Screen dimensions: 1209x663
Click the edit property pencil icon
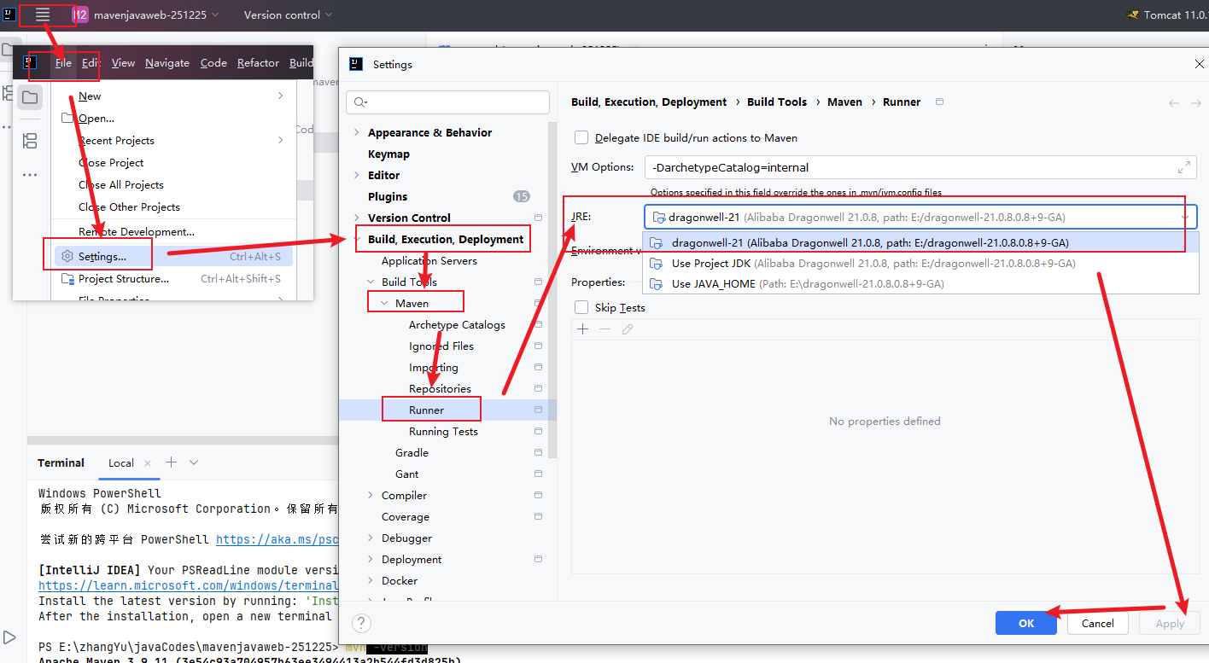pyautogui.click(x=628, y=329)
